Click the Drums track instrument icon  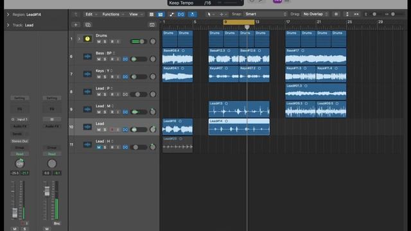87,38
